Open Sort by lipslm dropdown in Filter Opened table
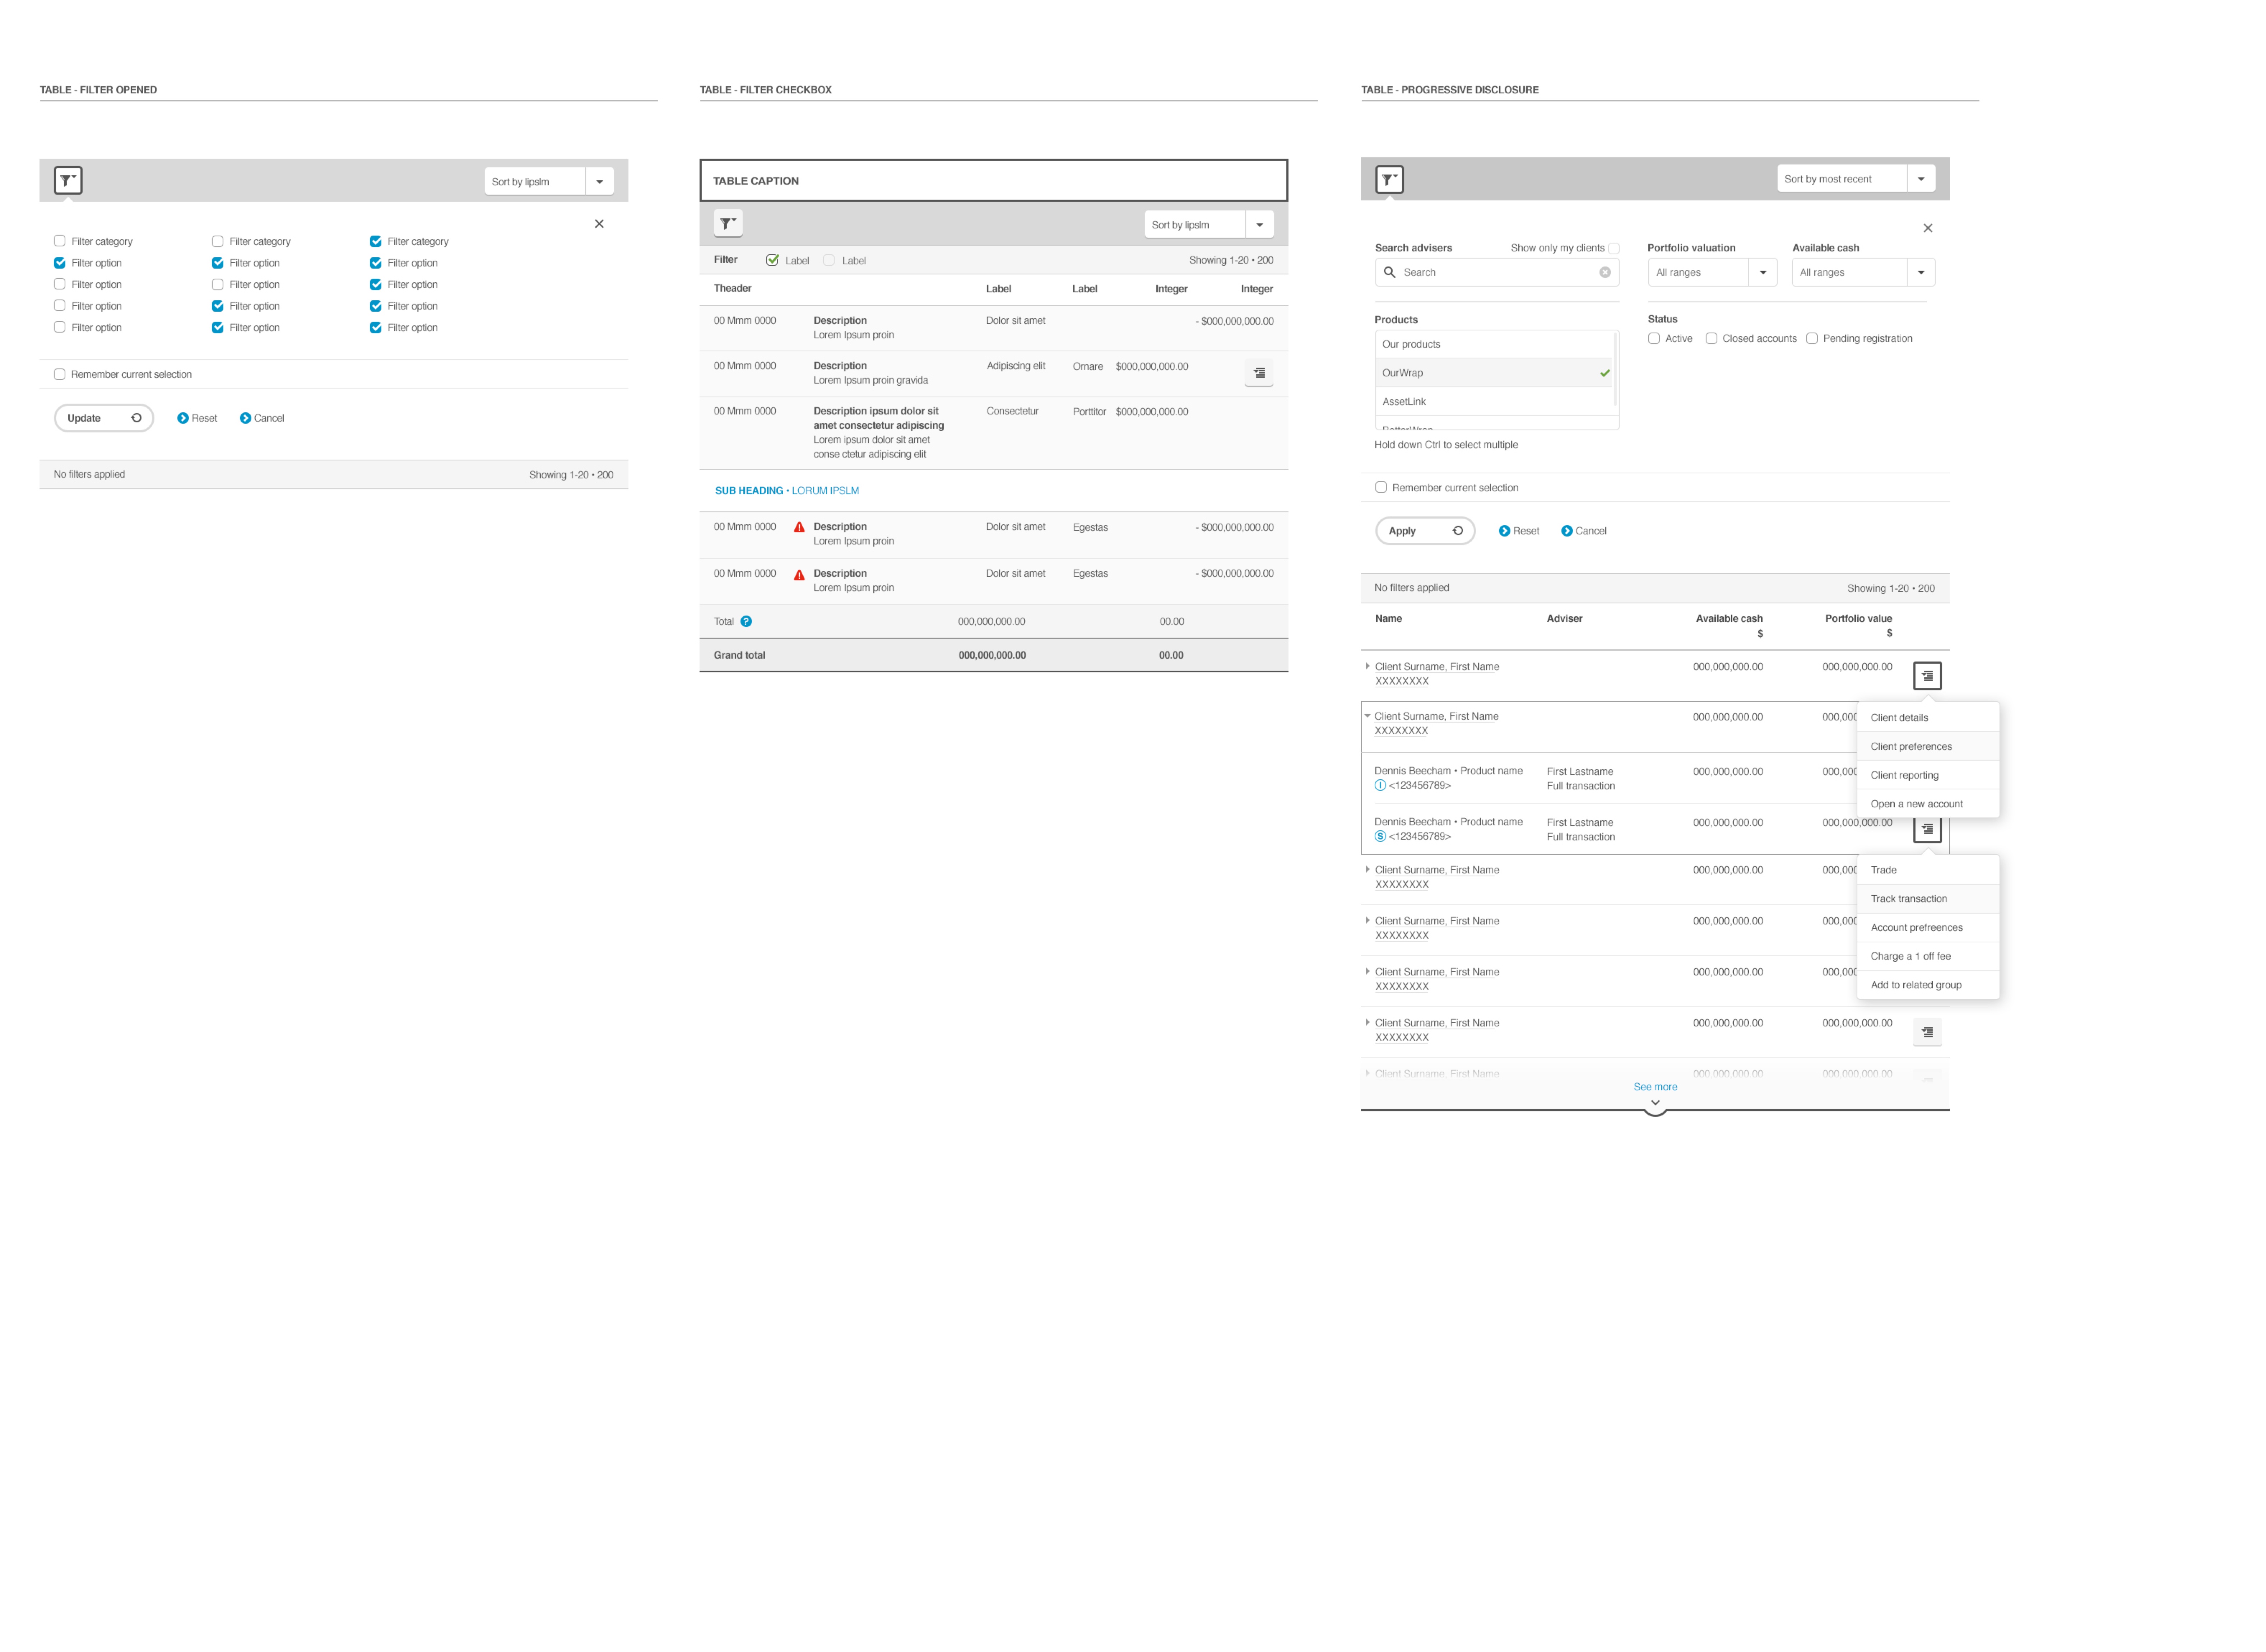The height and width of the screenshot is (1652, 2266). click(549, 182)
